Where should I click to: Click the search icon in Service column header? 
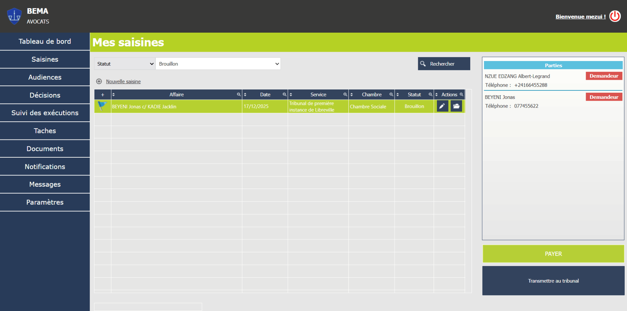(345, 95)
